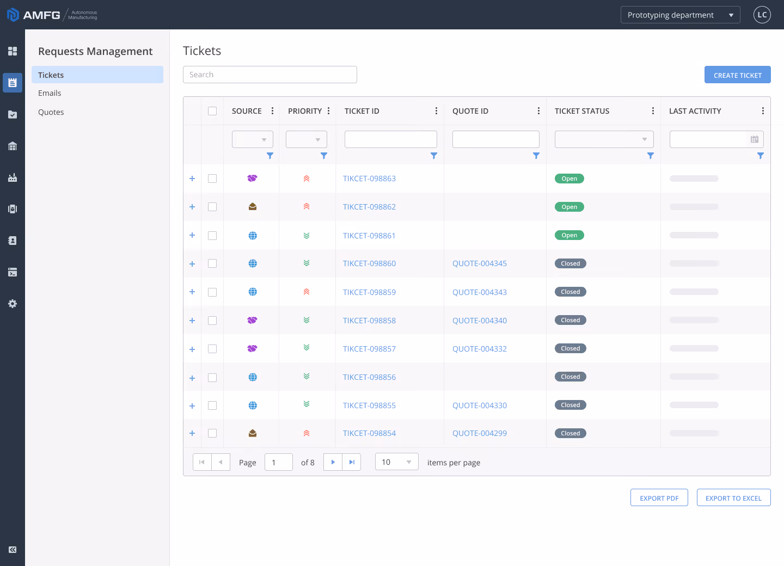Expand the row for TIKCET-098861 with the plus
Image resolution: width=784 pixels, height=566 pixels.
pos(192,235)
